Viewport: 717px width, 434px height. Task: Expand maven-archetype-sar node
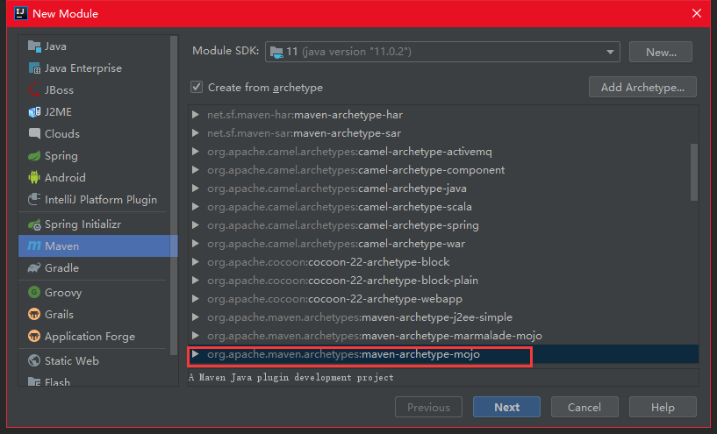[x=196, y=133]
